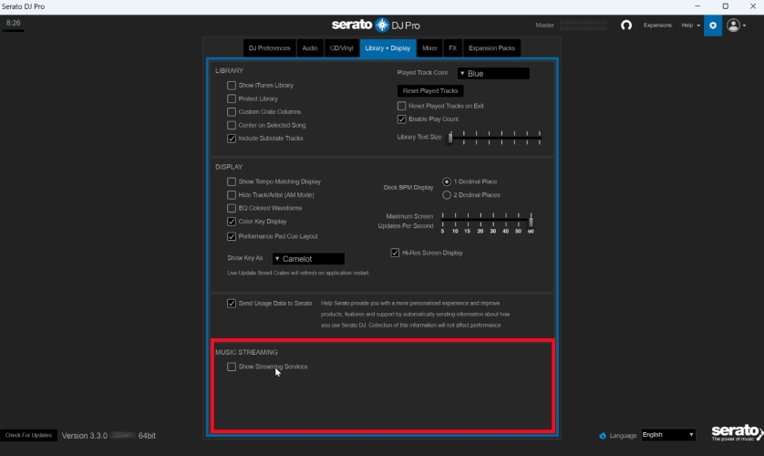Uncheck Performance Pad Cue Layout
The height and width of the screenshot is (456, 764).
coord(232,236)
